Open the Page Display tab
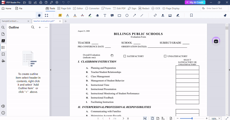This screenshot has width=230, height=120. click(x=171, y=9)
